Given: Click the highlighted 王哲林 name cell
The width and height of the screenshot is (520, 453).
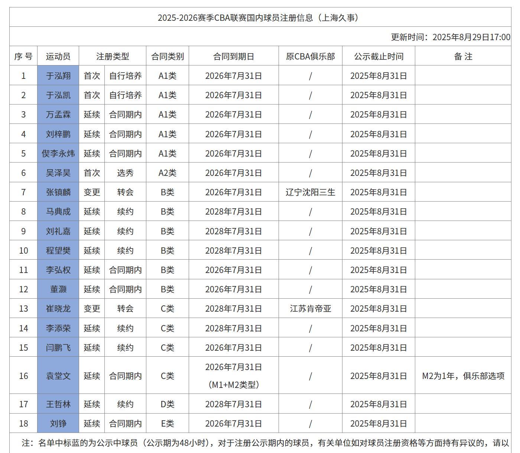Looking at the screenshot, I should tap(58, 404).
